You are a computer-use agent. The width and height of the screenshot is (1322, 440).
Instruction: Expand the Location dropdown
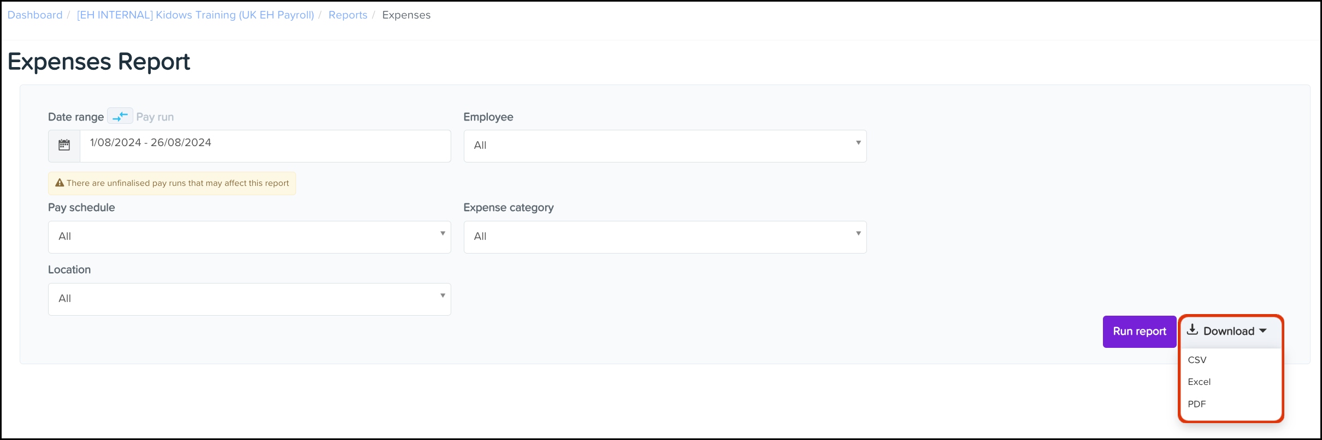[x=250, y=299]
